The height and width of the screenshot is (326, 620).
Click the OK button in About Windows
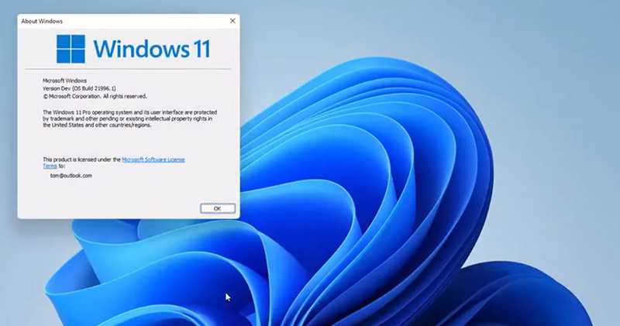pos(217,208)
